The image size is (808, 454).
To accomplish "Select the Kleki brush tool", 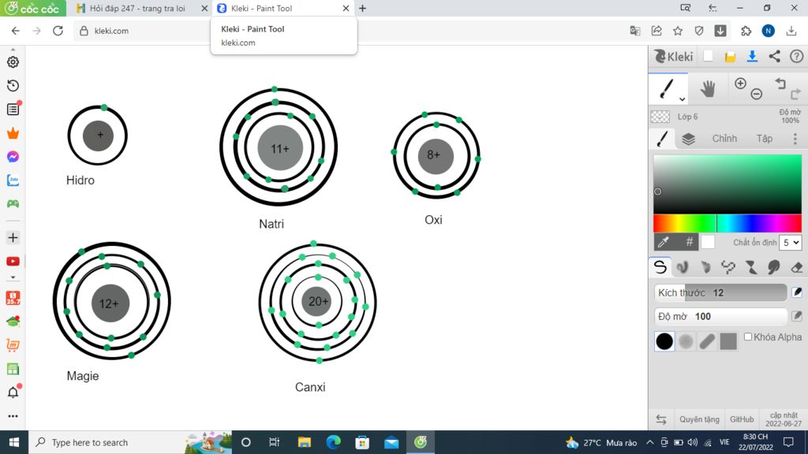I will (667, 88).
